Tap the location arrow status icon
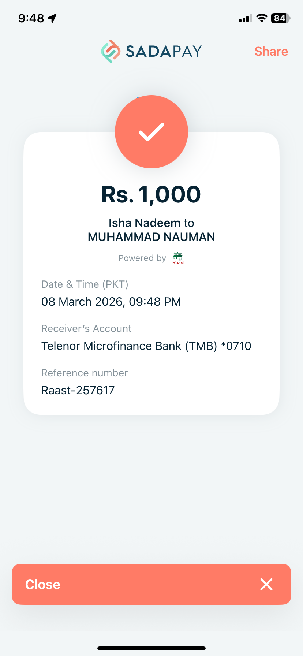The image size is (303, 656). pos(52,18)
